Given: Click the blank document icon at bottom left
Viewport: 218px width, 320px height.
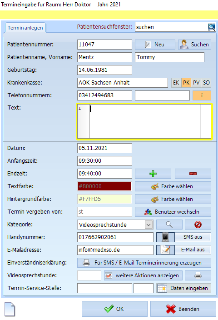Looking at the screenshot, I should tap(10, 310).
